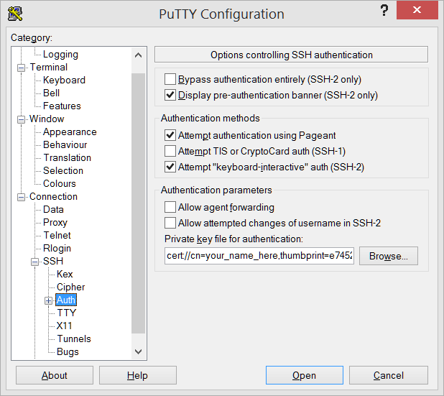
Task: Expand the Auth tree node
Action: [x=48, y=300]
